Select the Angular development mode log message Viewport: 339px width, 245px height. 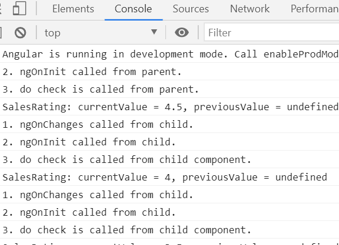[169, 54]
